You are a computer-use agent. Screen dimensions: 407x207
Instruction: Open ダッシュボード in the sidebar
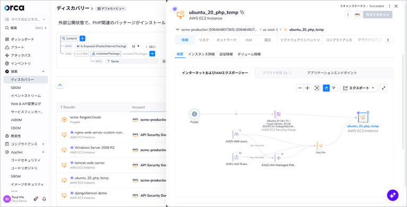[x=22, y=39]
